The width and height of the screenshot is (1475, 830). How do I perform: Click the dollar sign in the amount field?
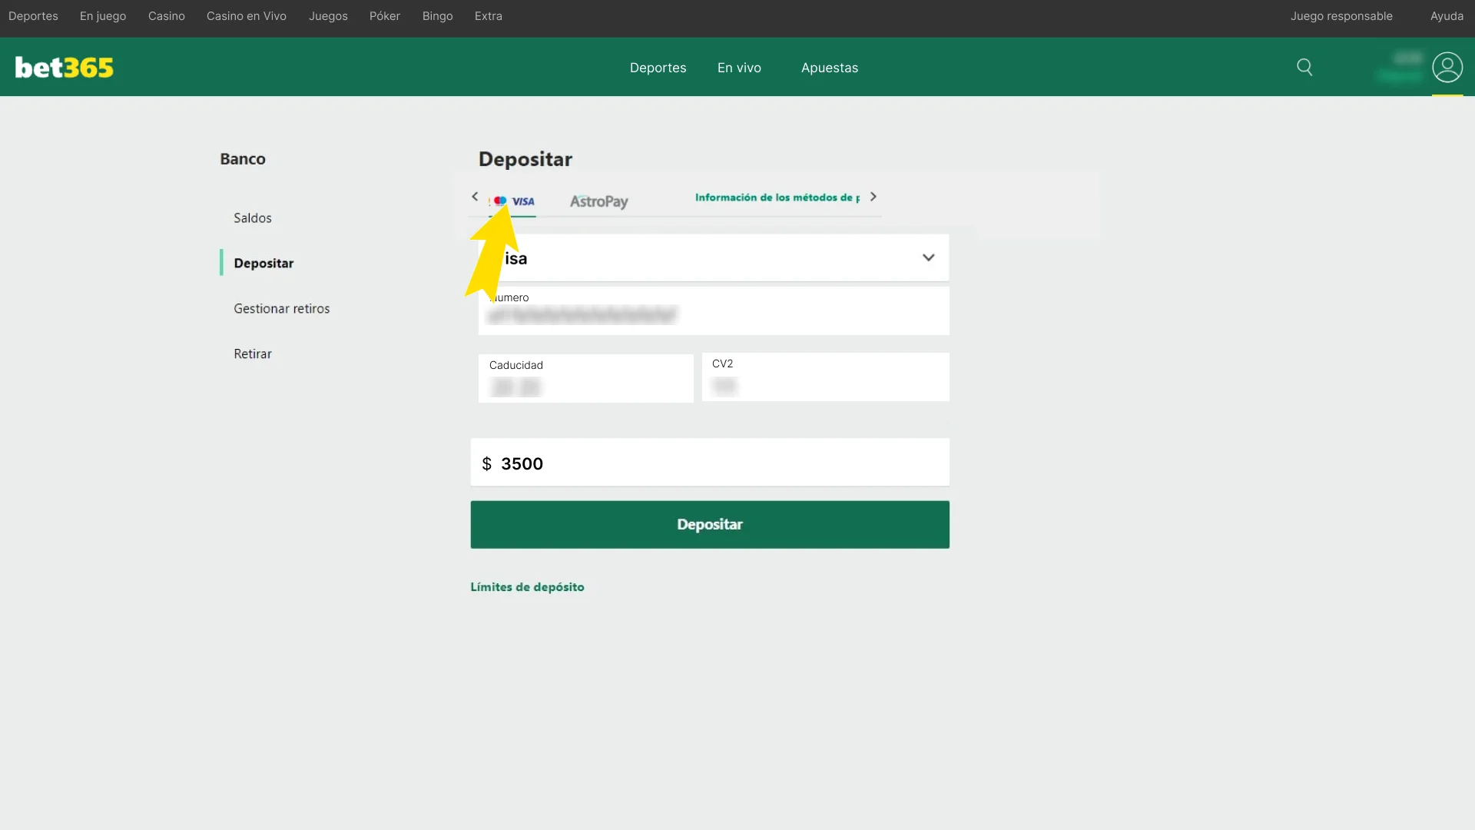[x=487, y=463]
